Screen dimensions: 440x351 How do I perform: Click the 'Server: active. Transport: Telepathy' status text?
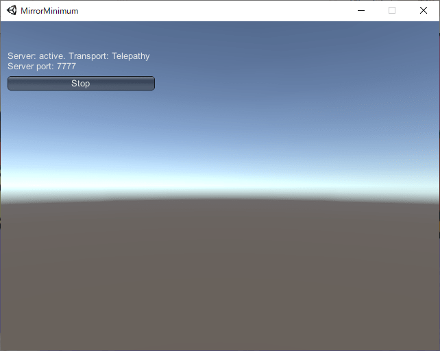pos(79,56)
